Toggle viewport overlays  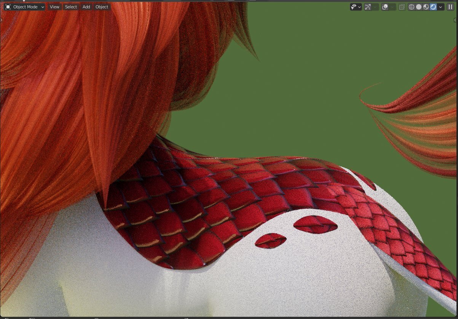pos(385,7)
